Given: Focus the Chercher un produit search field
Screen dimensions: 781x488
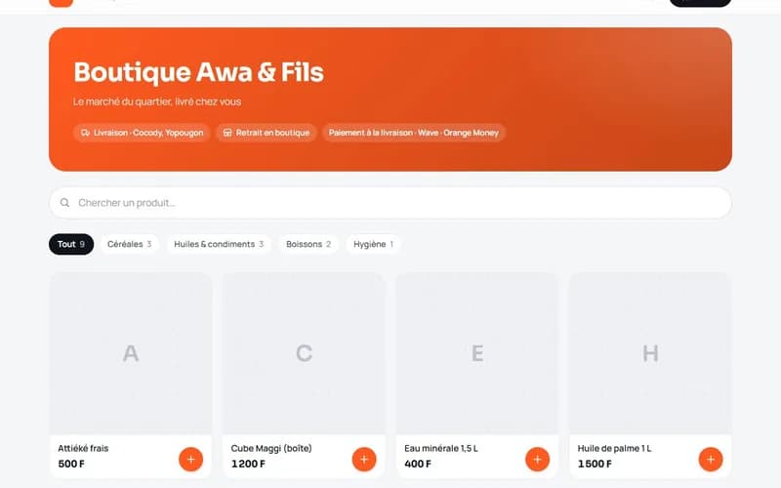Looking at the screenshot, I should (390, 203).
